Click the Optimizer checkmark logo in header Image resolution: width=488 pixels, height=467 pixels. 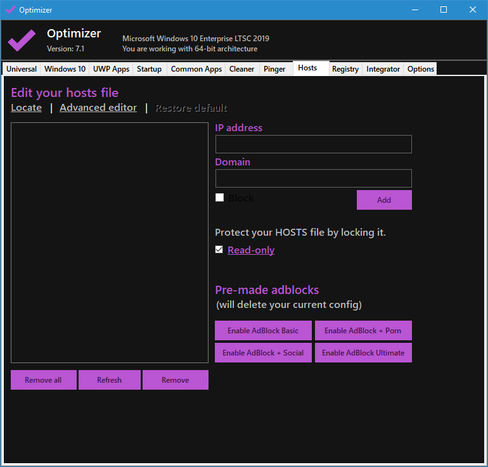coord(22,40)
